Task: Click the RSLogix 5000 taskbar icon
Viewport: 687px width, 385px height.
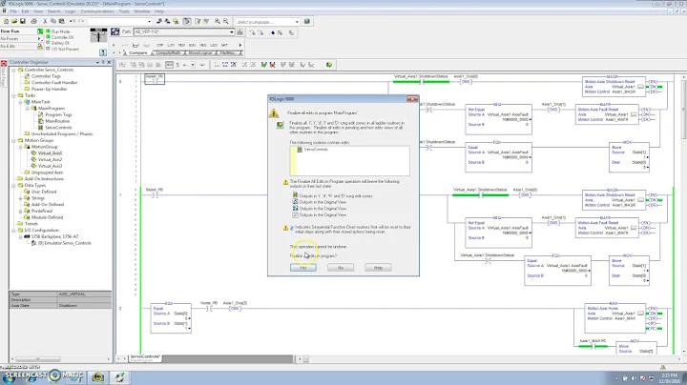Action: pyautogui.click(x=119, y=376)
